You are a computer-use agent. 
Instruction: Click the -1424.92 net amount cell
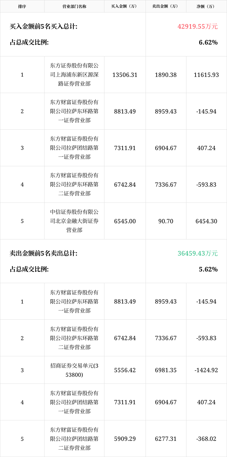tap(206, 370)
